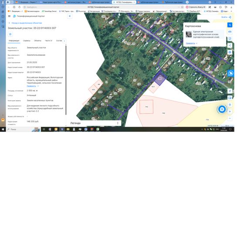
Task: Click the zoom out minus button on map
Action: (x=230, y=119)
